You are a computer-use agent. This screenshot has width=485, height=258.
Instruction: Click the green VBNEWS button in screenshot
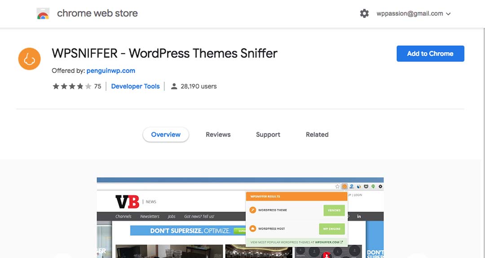click(x=334, y=210)
